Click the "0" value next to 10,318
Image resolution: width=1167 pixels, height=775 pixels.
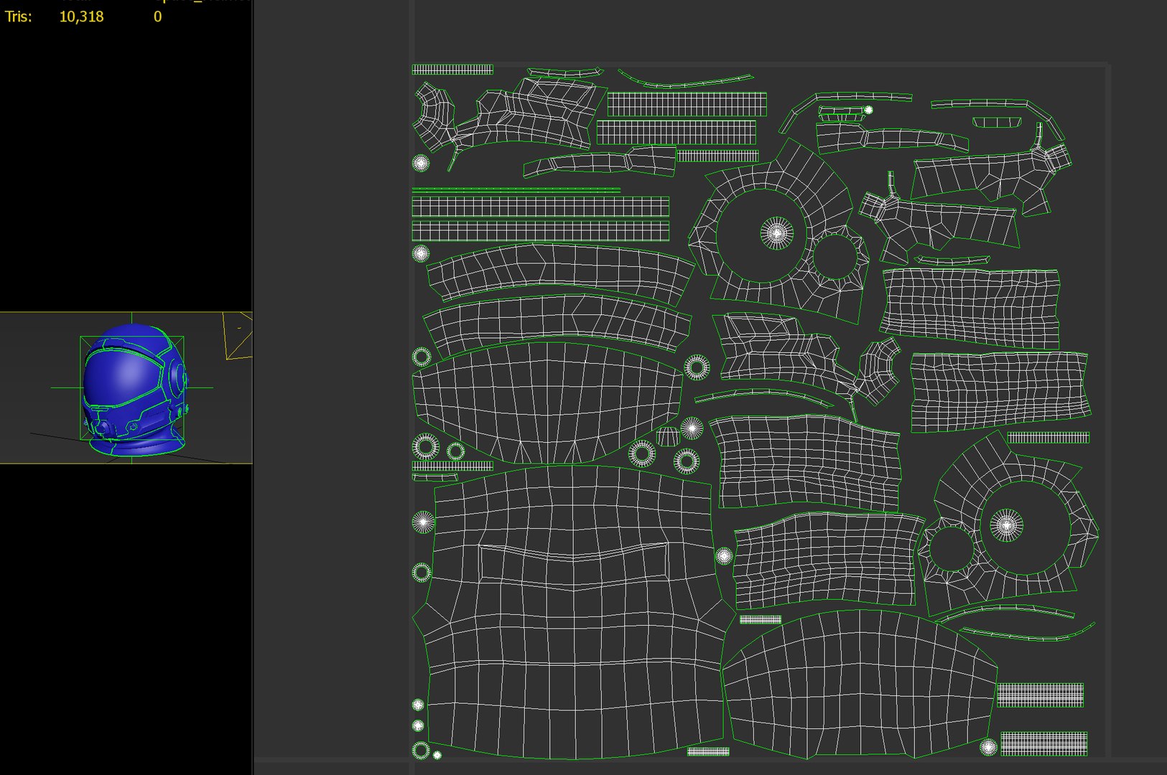tap(157, 17)
